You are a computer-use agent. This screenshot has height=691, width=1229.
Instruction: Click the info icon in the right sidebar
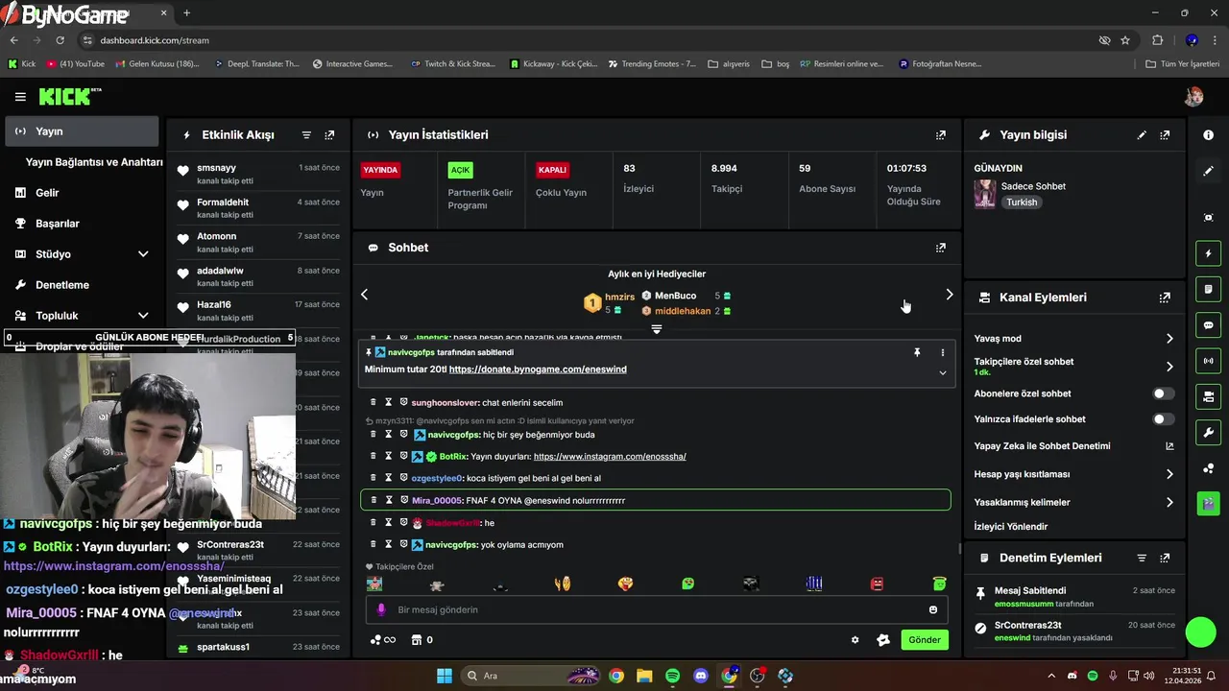1209,135
